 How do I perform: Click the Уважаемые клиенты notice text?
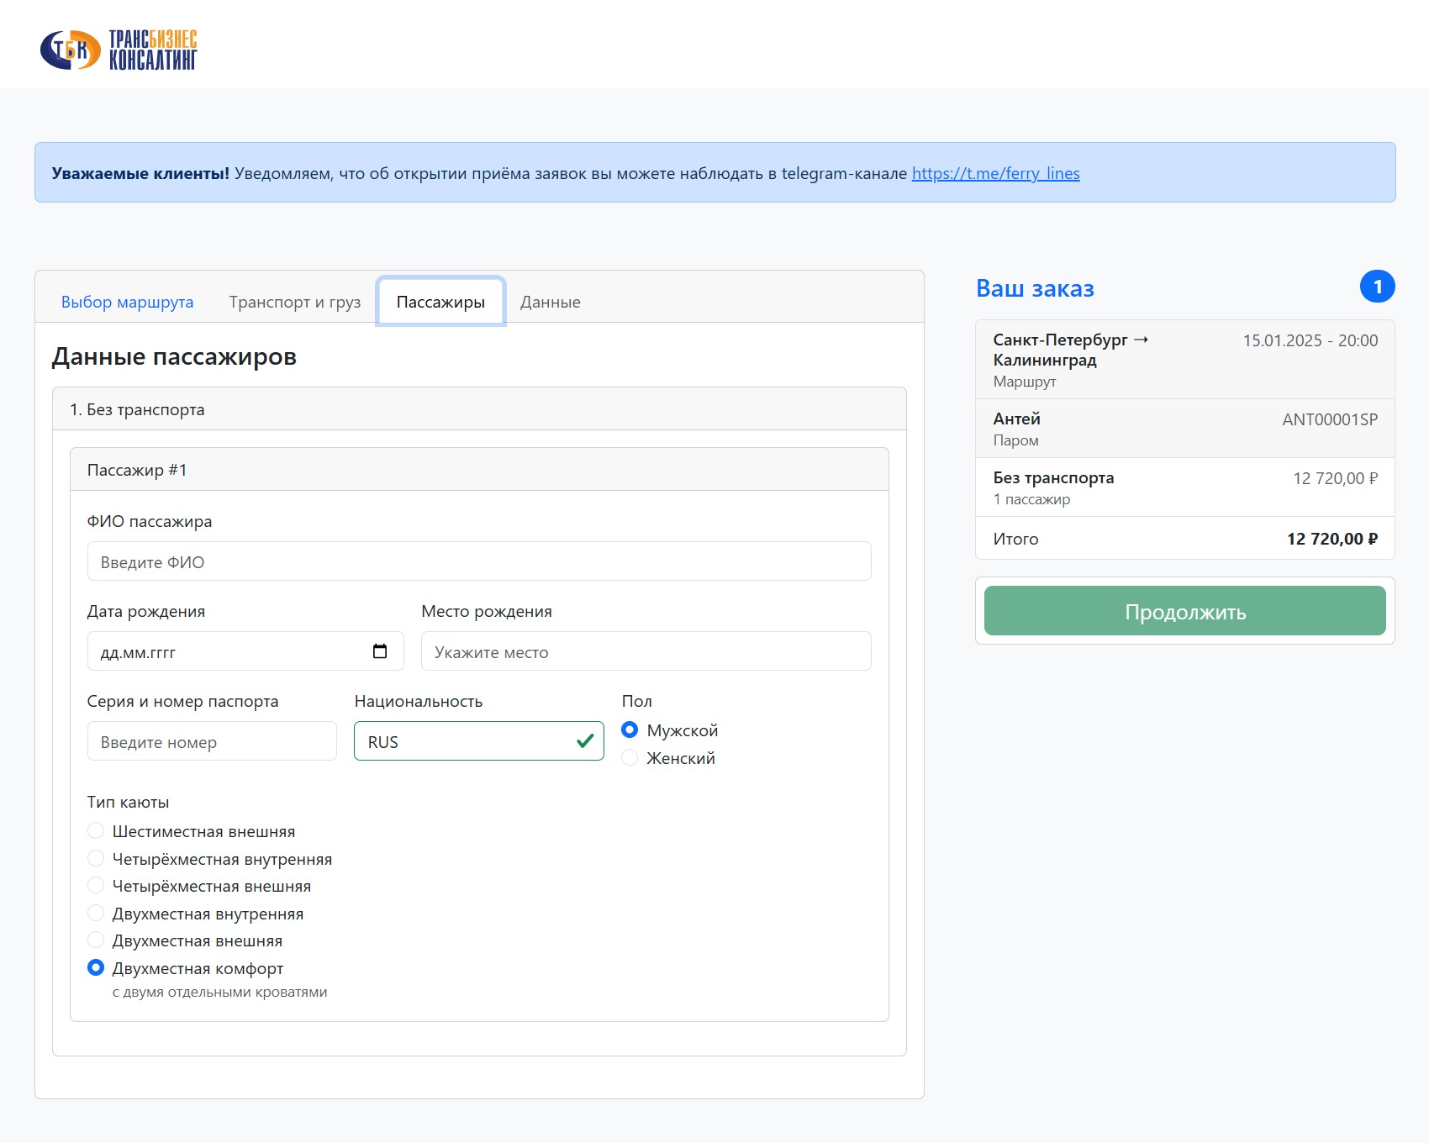565,173
